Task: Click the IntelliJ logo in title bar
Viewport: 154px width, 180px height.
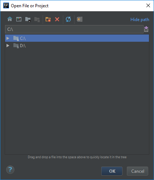Action: 6,5
